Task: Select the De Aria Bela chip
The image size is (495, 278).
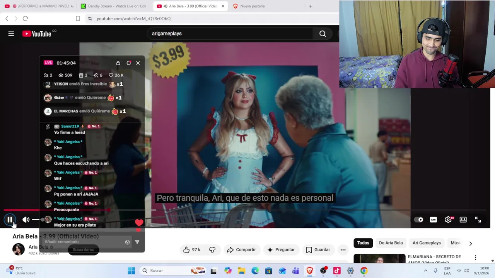Action: point(391,243)
